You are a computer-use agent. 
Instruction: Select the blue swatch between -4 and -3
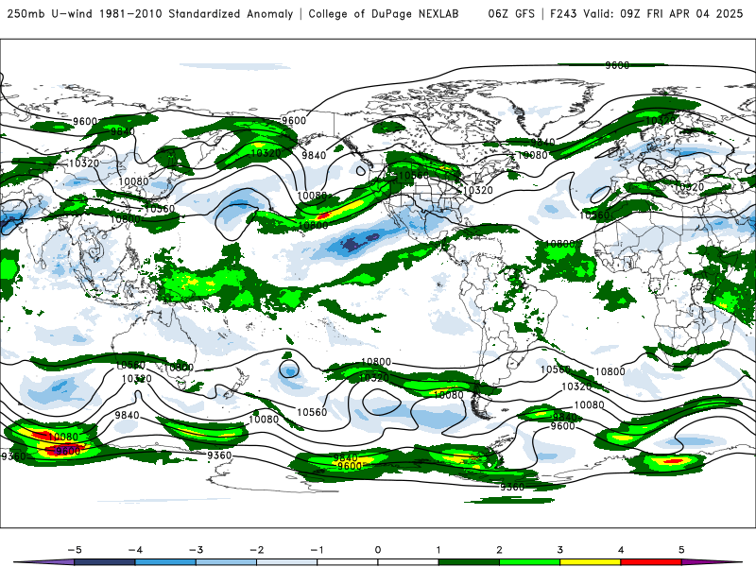pos(165,562)
